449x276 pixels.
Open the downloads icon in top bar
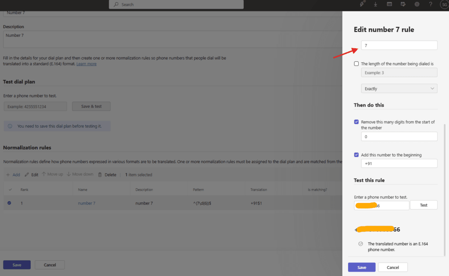pyautogui.click(x=376, y=4)
